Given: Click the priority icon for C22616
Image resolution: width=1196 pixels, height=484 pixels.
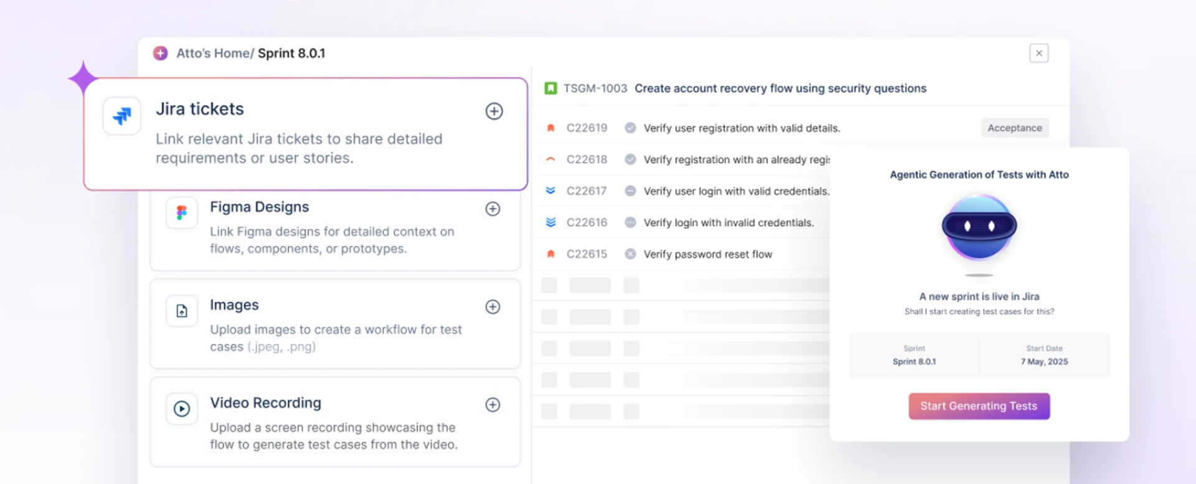Looking at the screenshot, I should [551, 222].
